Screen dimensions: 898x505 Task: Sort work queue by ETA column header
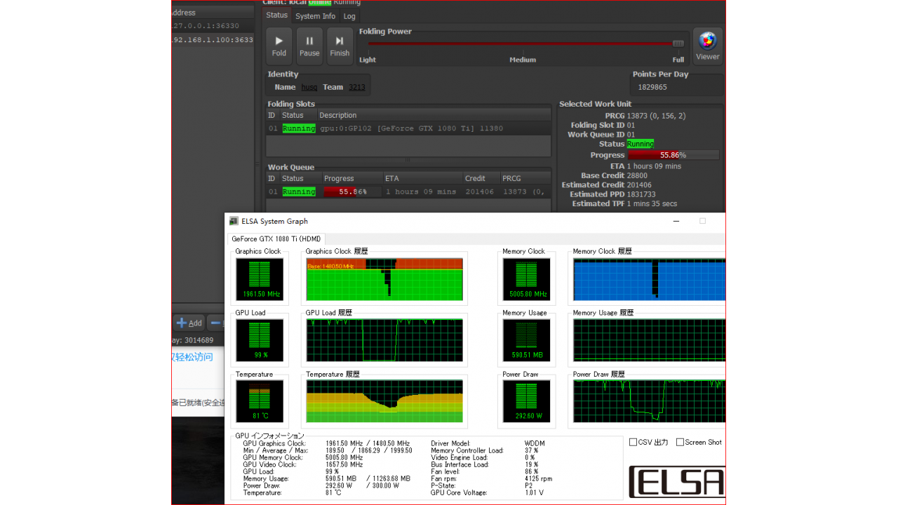click(422, 178)
